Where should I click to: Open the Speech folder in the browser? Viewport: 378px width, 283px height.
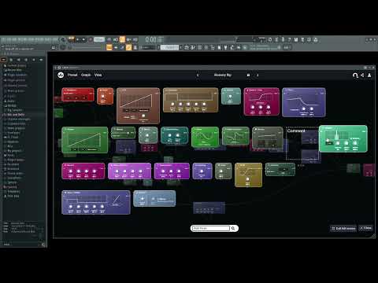tap(12, 182)
